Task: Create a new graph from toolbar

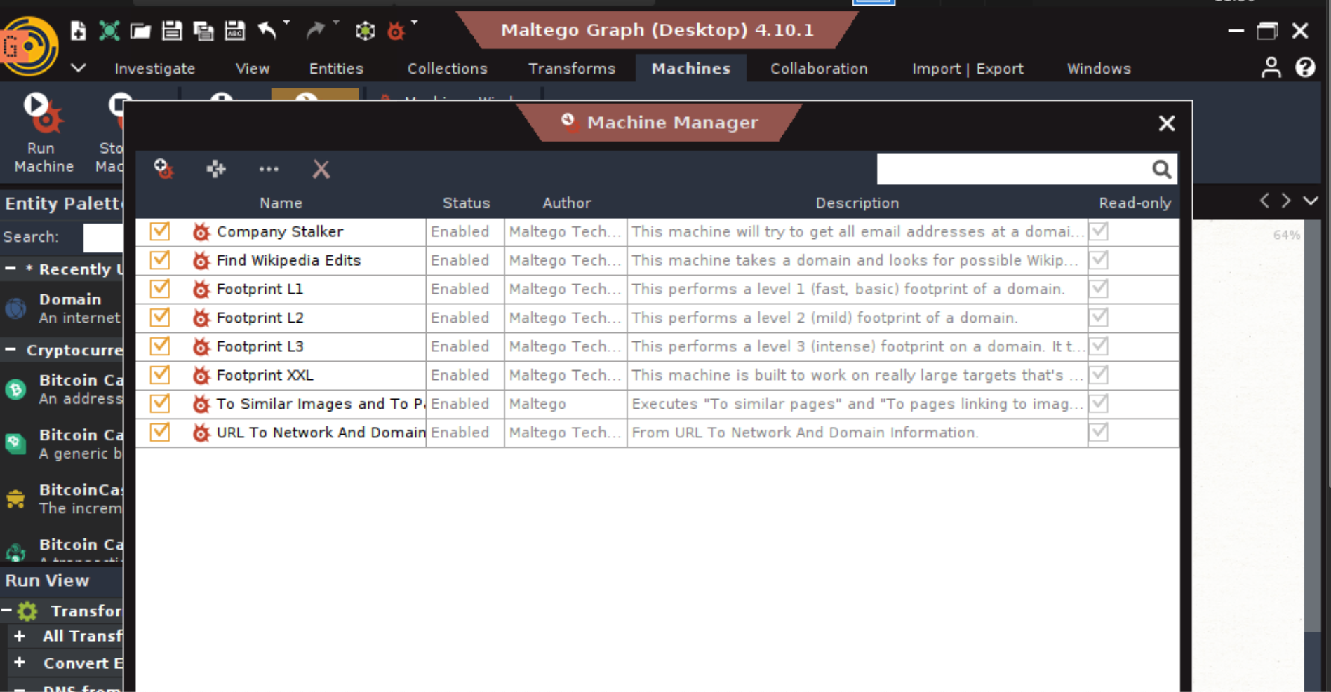Action: click(x=79, y=30)
